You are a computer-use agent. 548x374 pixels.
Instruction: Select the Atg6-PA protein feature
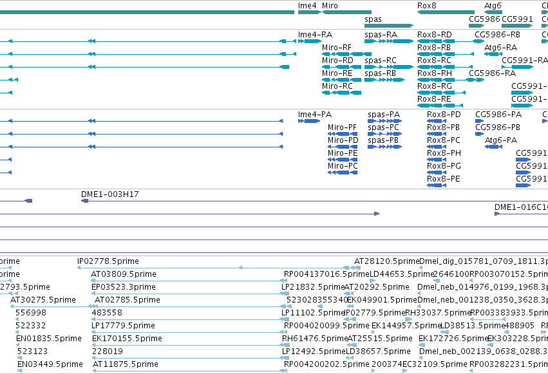coord(493,147)
